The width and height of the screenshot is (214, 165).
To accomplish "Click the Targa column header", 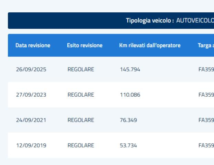I will point(206,46).
